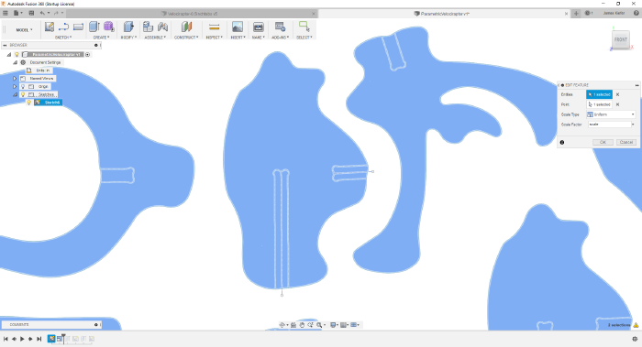The image size is (642, 347).
Task: Open the Grid and Snaps dropdown
Action: coord(344,325)
